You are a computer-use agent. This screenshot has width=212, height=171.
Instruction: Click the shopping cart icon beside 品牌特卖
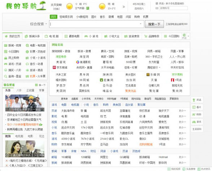[146, 36]
